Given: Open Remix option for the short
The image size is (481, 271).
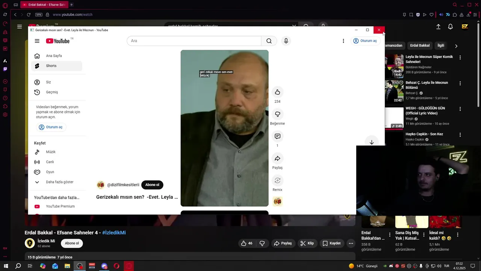Looking at the screenshot, I should (277, 180).
